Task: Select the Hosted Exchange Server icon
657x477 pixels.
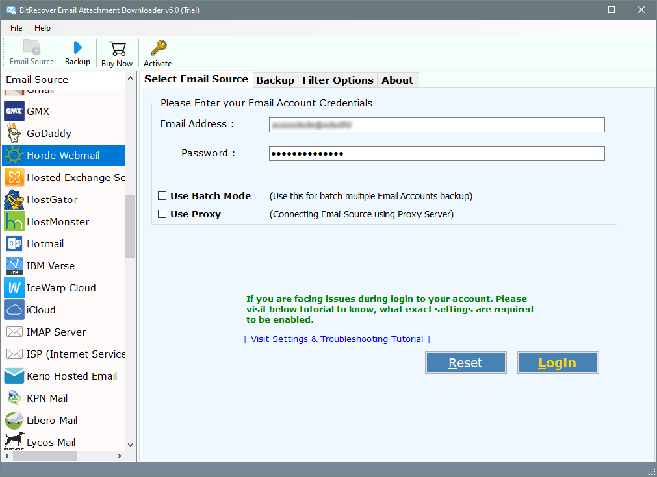Action: (14, 177)
